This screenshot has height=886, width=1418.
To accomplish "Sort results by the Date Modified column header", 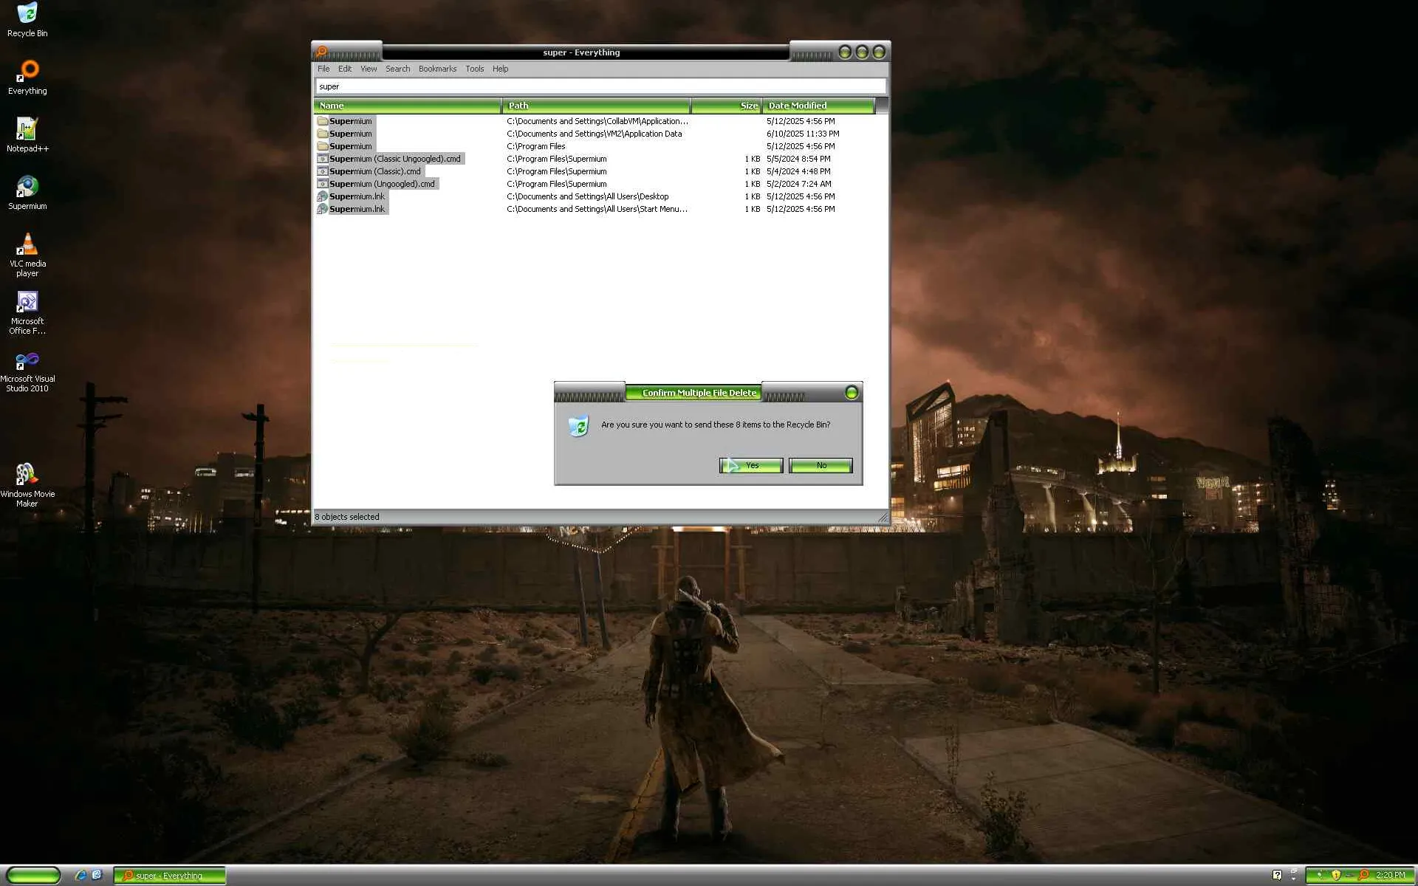I will coord(818,106).
